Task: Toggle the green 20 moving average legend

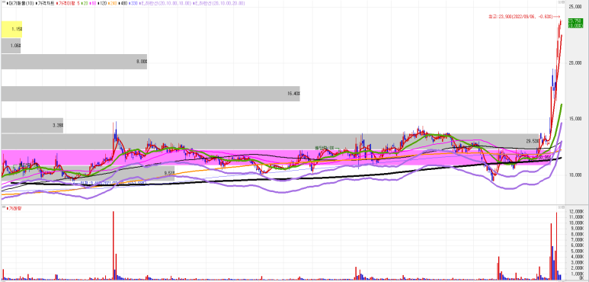Action: (x=85, y=3)
